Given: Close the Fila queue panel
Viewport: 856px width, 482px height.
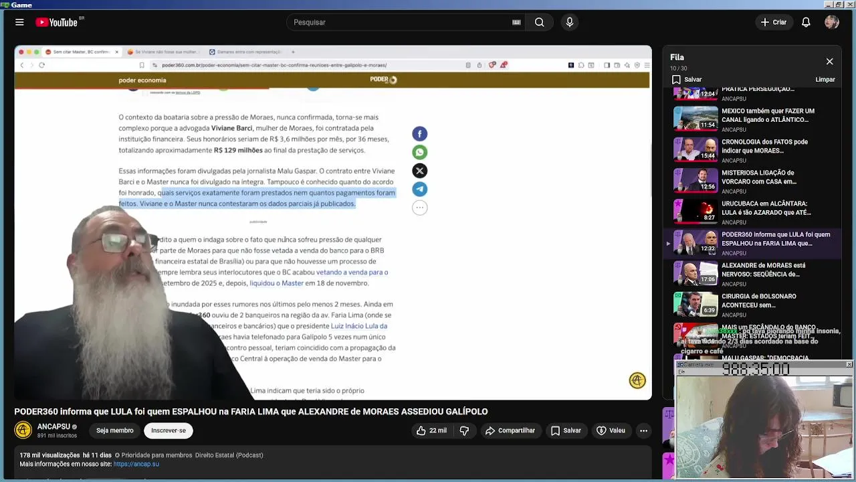Looking at the screenshot, I should [829, 62].
